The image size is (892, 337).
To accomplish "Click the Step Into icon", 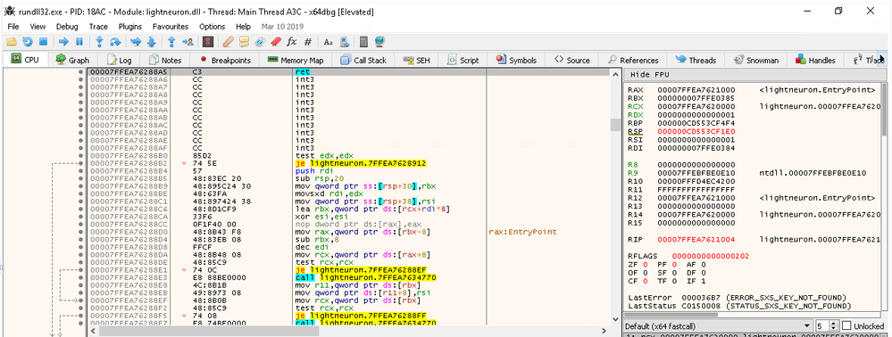I will [x=99, y=42].
